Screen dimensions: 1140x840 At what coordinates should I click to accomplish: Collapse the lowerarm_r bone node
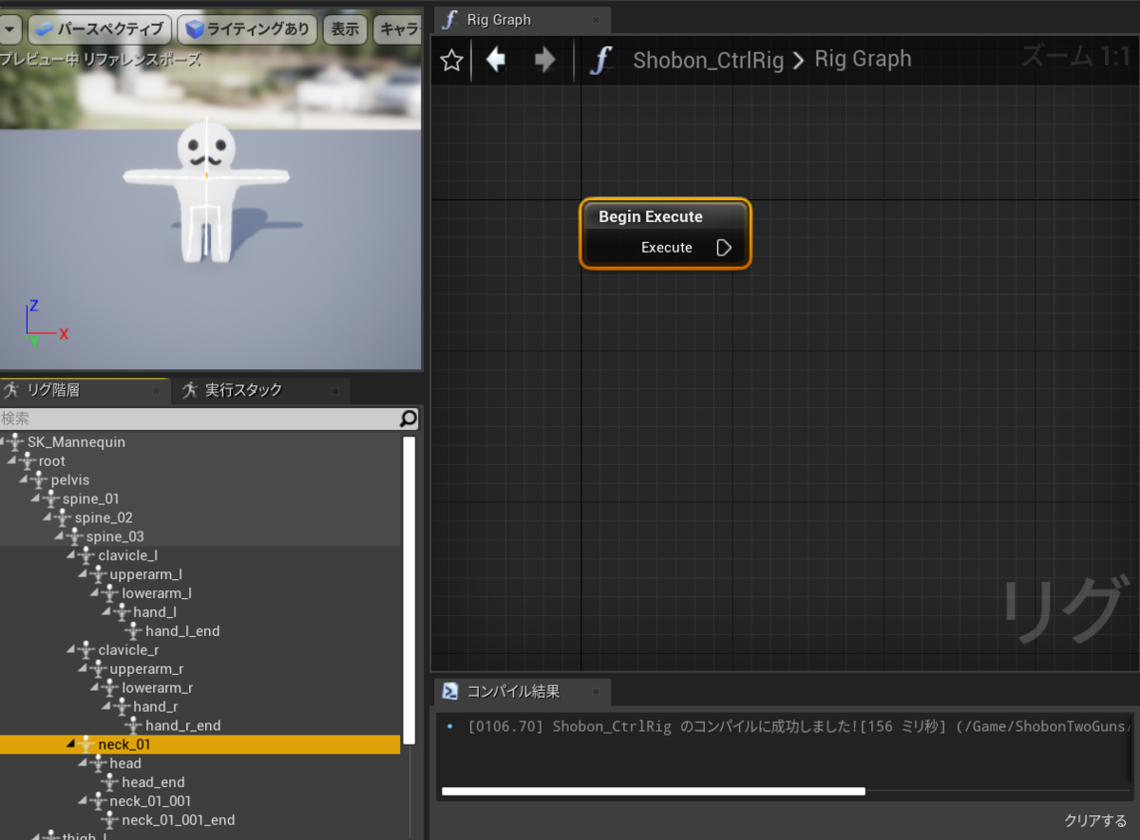[95, 687]
